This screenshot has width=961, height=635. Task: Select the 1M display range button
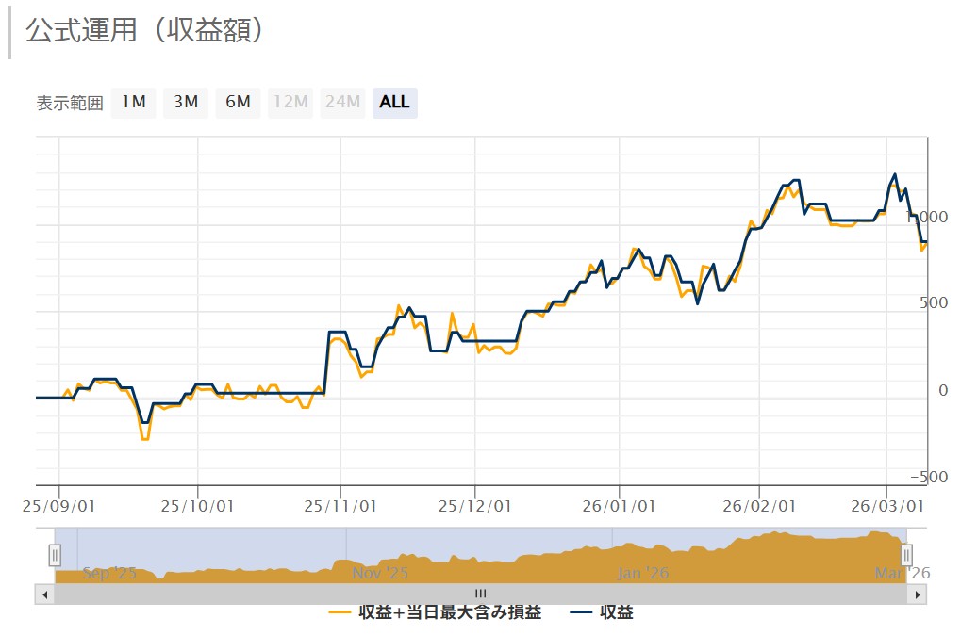point(133,102)
